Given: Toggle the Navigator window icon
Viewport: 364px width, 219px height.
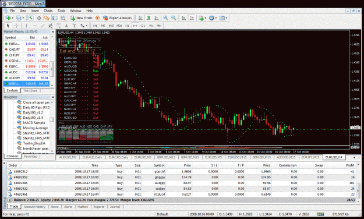Looking at the screenshot, I should point(47,18).
